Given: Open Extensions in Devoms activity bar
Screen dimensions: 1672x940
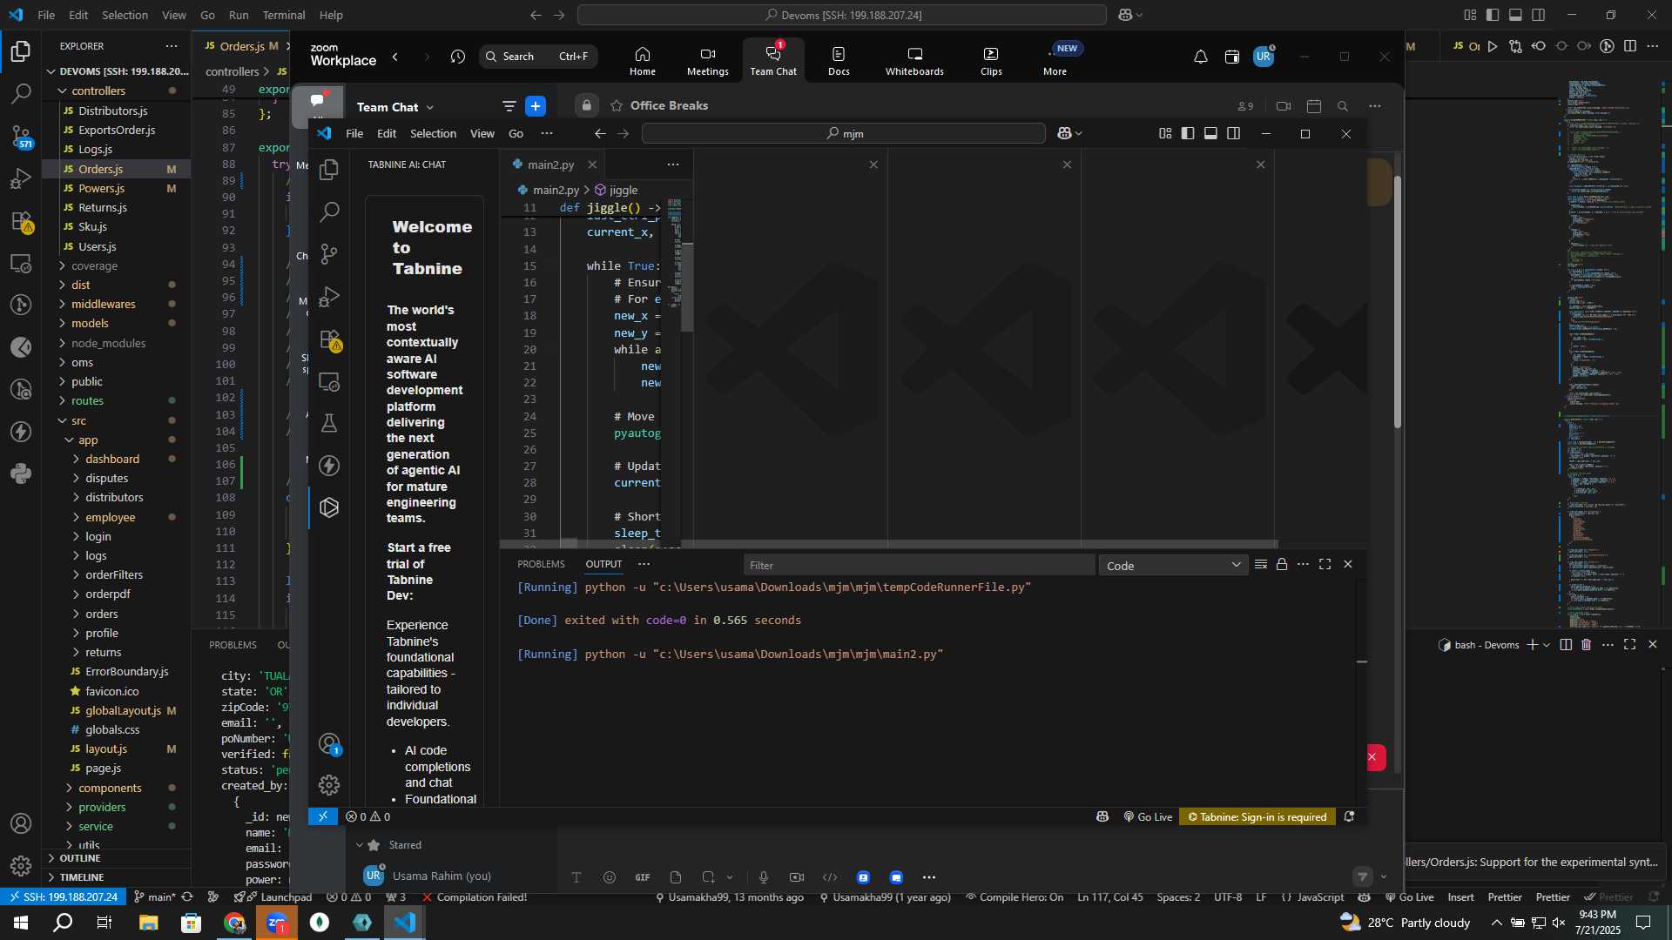Looking at the screenshot, I should click(21, 222).
